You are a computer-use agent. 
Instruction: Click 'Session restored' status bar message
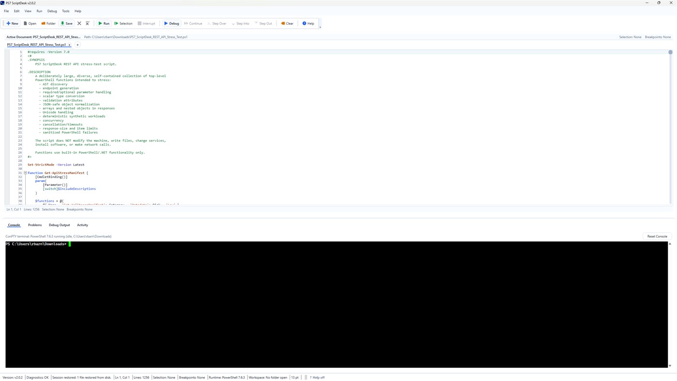(x=82, y=378)
